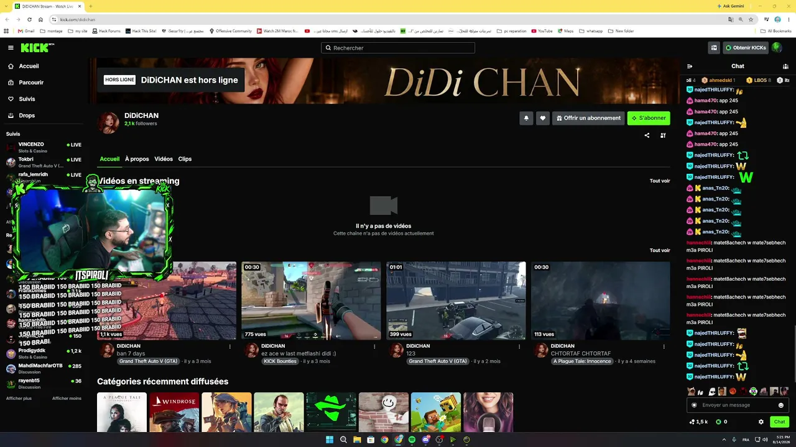Subscribe with the S'abonner button

point(649,118)
